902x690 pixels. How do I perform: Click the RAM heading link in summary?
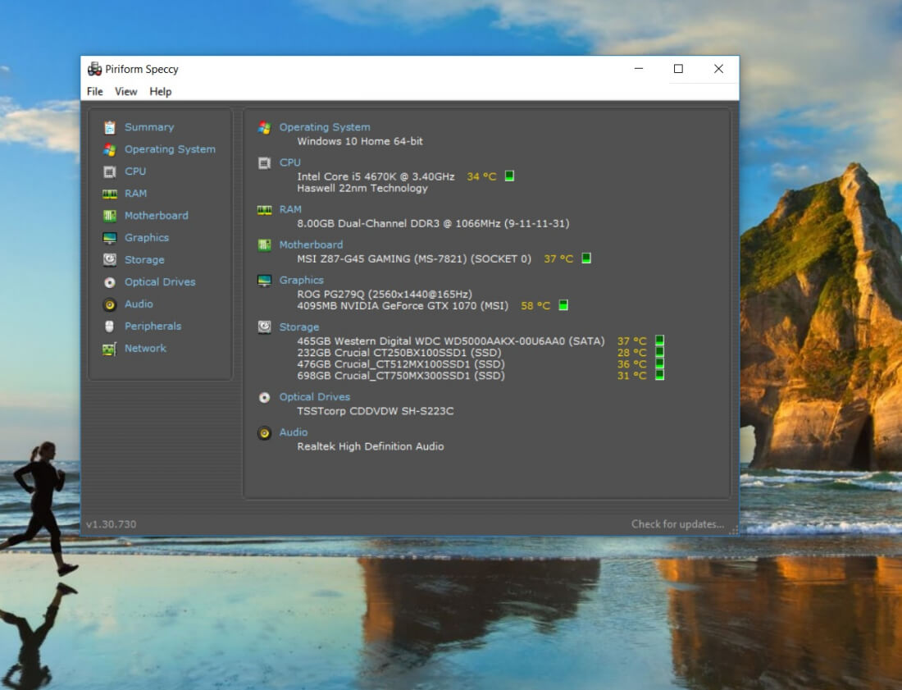290,209
